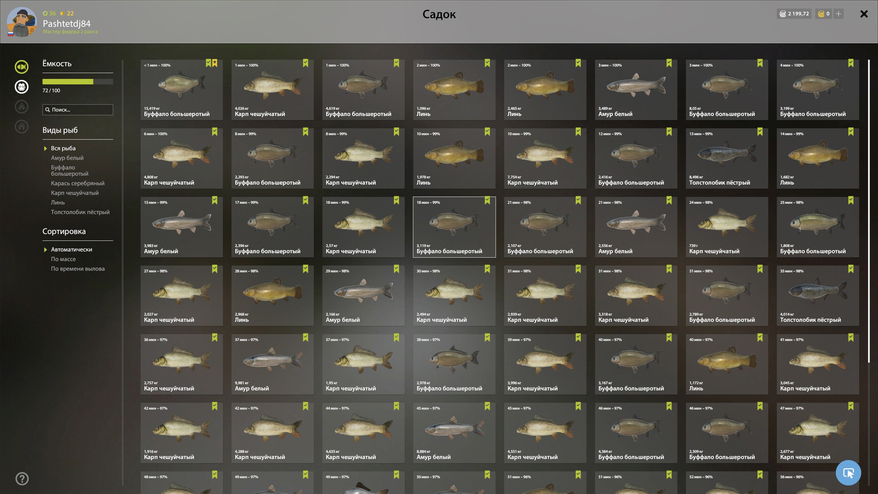The width and height of the screenshot is (878, 494).
Task: Select the Вся рыба filter
Action: click(x=63, y=148)
